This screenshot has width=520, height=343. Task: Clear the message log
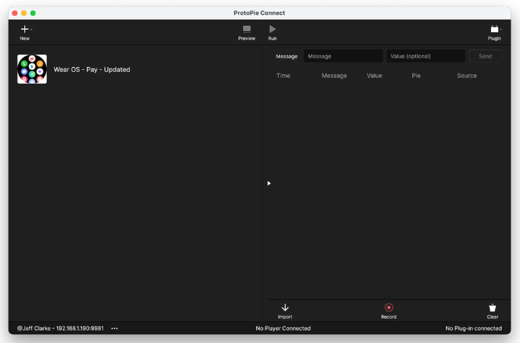(x=492, y=311)
